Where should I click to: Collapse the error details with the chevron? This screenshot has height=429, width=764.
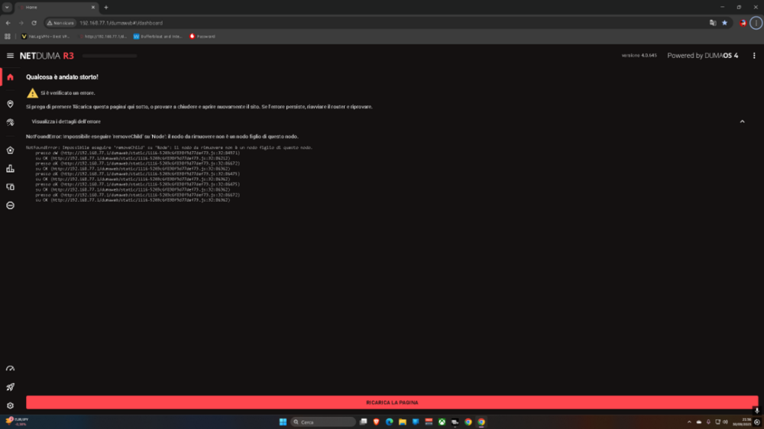point(742,121)
